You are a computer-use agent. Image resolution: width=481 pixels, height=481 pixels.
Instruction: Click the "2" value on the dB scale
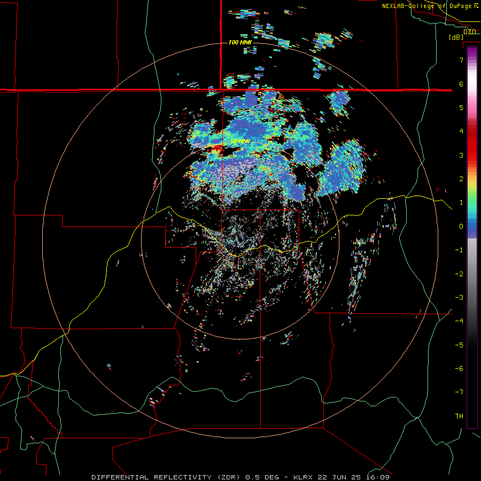point(461,179)
